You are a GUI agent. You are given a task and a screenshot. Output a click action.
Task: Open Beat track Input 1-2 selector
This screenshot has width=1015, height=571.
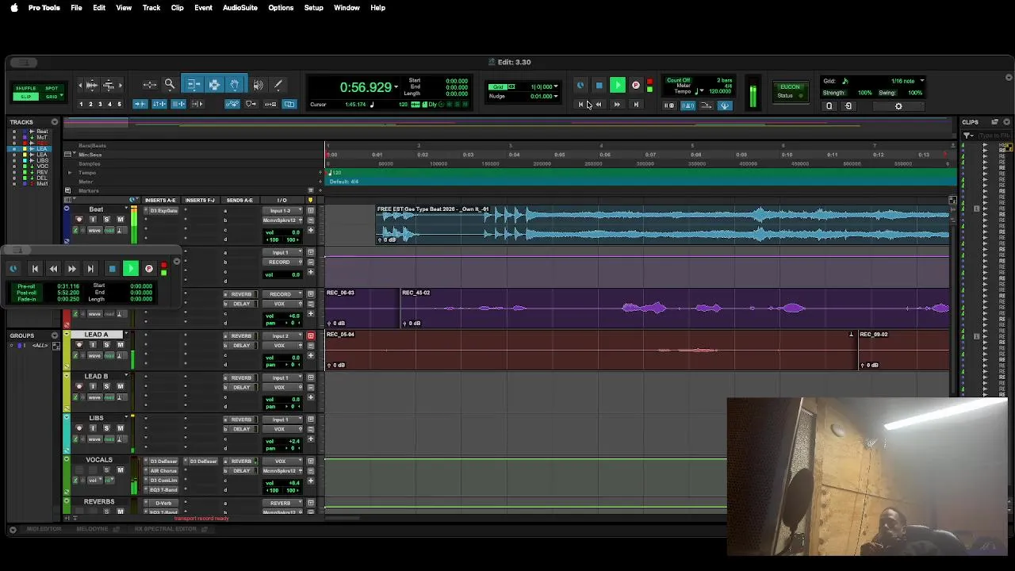click(x=281, y=211)
